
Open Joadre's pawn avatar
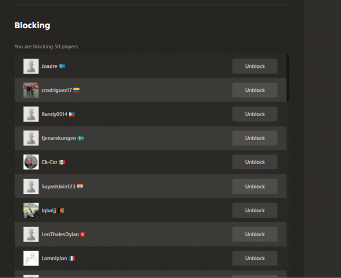point(31,66)
